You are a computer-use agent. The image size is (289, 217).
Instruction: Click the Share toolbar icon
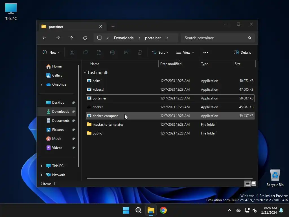126,52
